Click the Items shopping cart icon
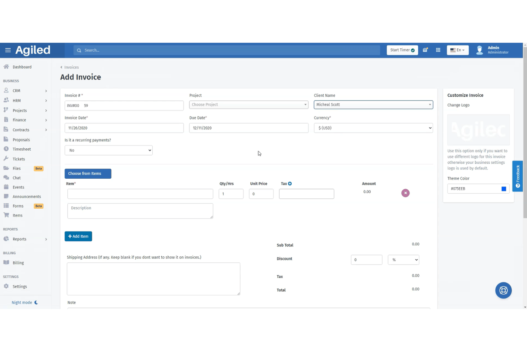The image size is (527, 352). pos(6,215)
